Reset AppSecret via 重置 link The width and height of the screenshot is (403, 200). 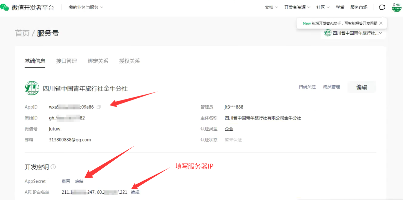click(66, 181)
